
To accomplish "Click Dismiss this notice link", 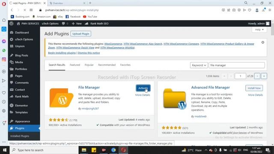I will (89, 53).
